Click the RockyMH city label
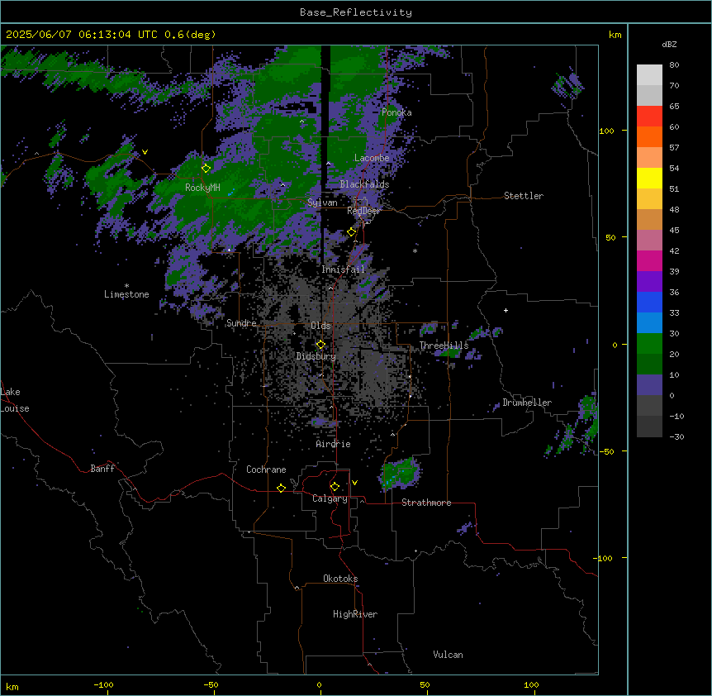 pyautogui.click(x=202, y=188)
